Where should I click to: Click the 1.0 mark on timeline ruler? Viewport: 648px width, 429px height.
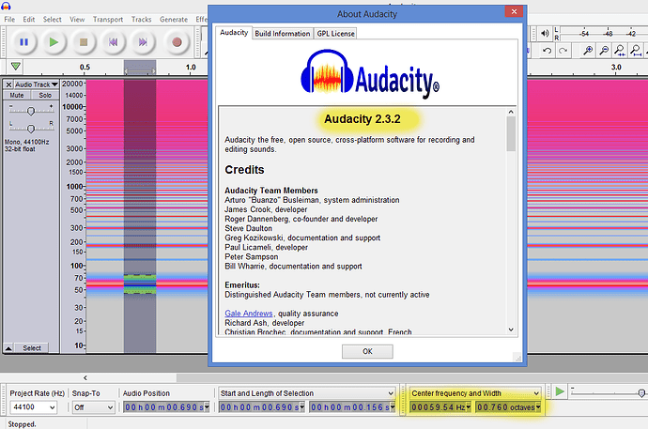(x=191, y=67)
